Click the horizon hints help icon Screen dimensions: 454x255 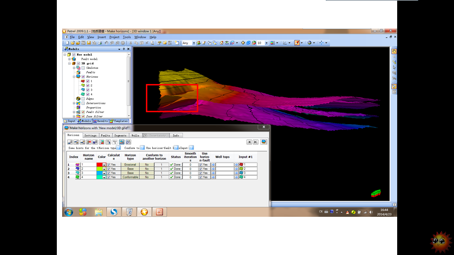click(x=118, y=148)
